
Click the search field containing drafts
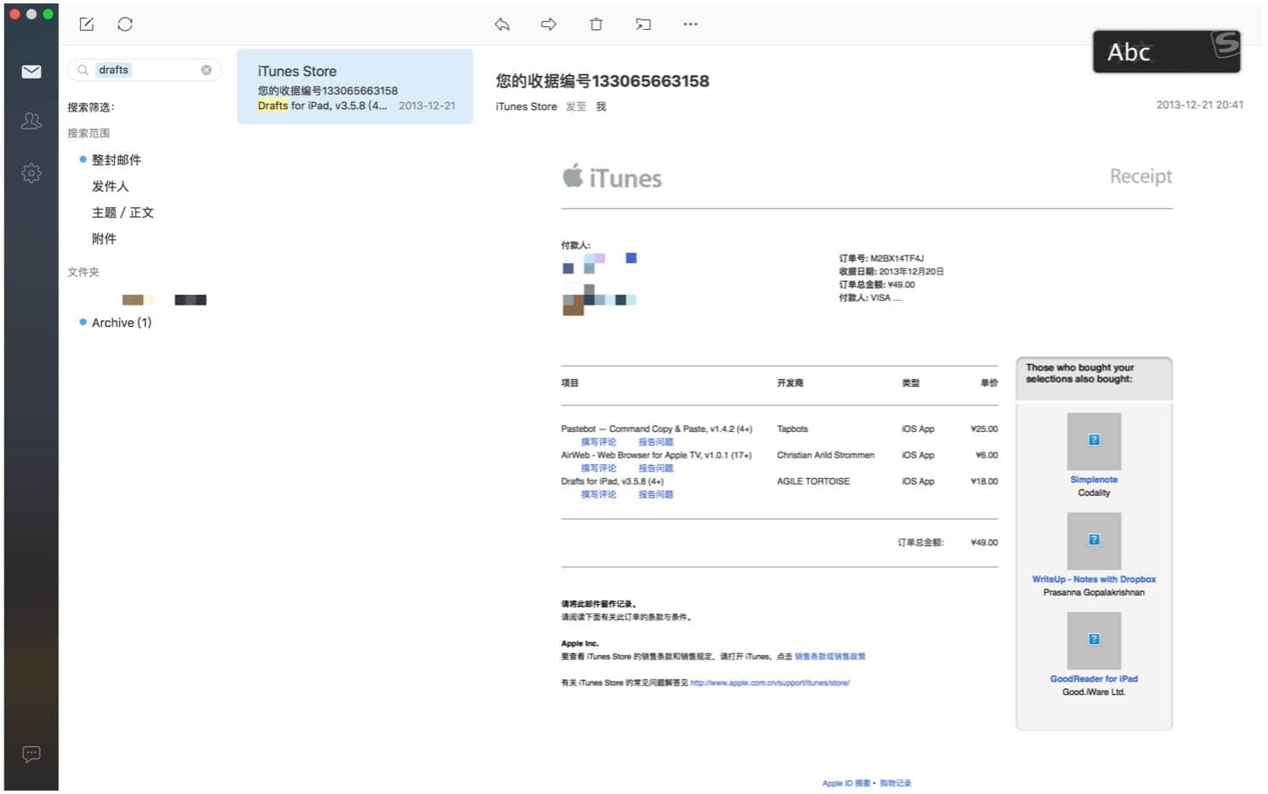point(145,70)
